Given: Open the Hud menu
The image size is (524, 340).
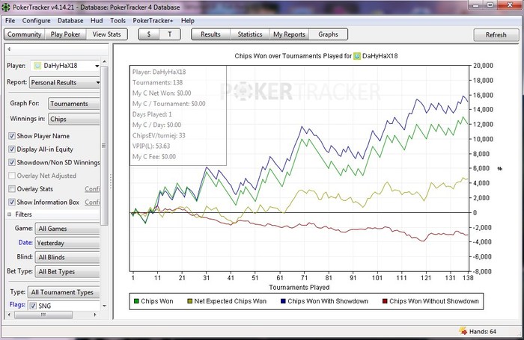Looking at the screenshot, I should tap(97, 21).
